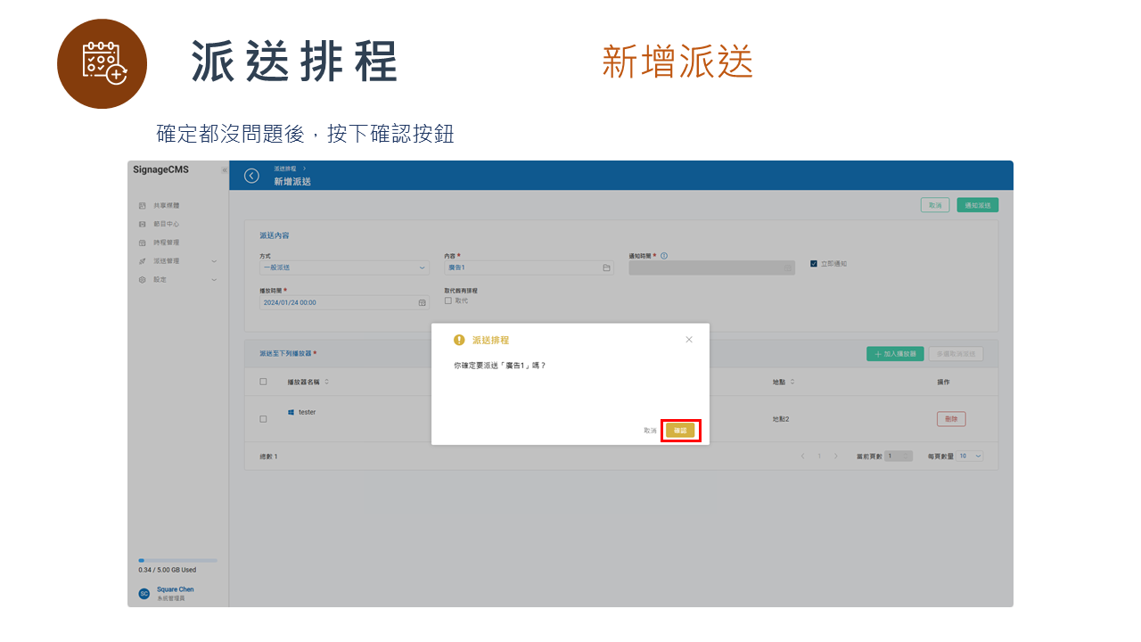This screenshot has height=642, width=1141.
Task: Click the back arrow beside 新增派送
Action: (250, 176)
